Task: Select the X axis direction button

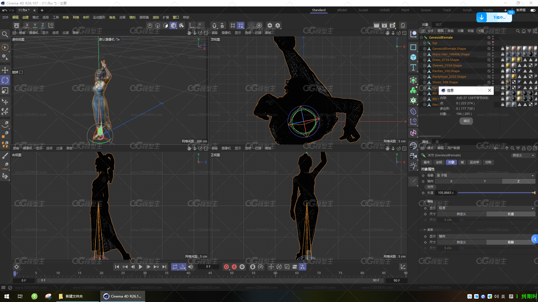Action: (x=451, y=181)
